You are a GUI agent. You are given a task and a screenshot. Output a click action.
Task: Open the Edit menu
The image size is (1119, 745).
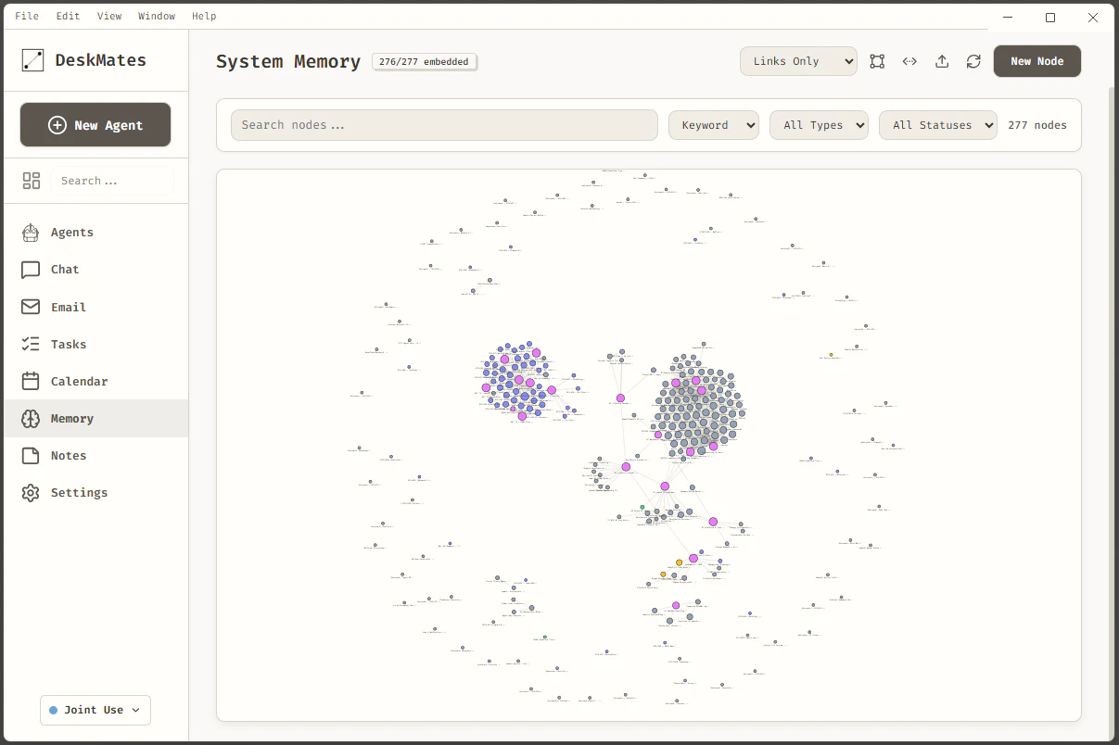[68, 16]
